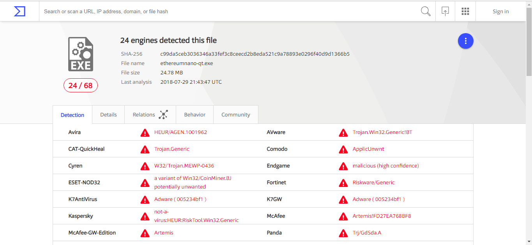Click the ESET-NOD32 engine name
The width and height of the screenshot is (532, 245).
[x=84, y=182]
